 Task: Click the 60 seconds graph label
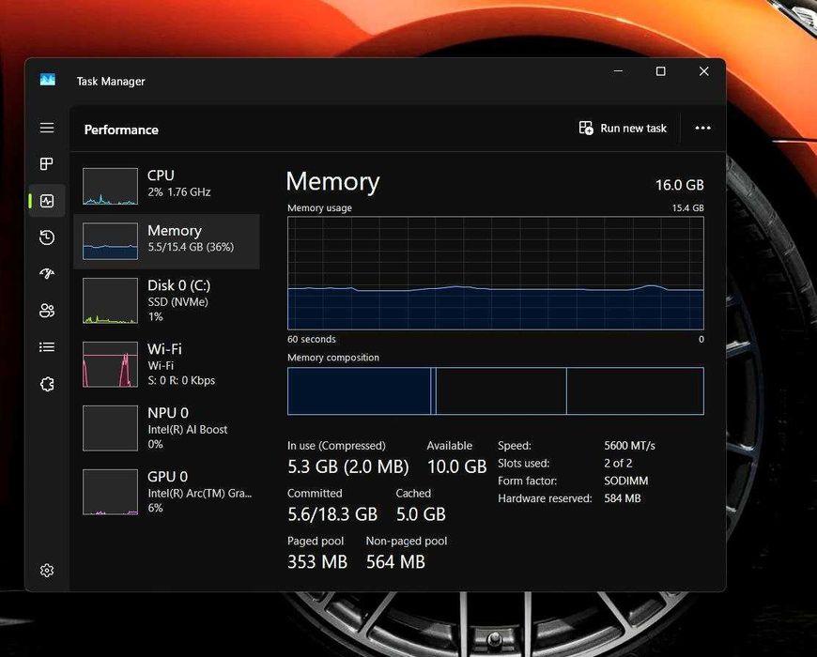pos(312,339)
